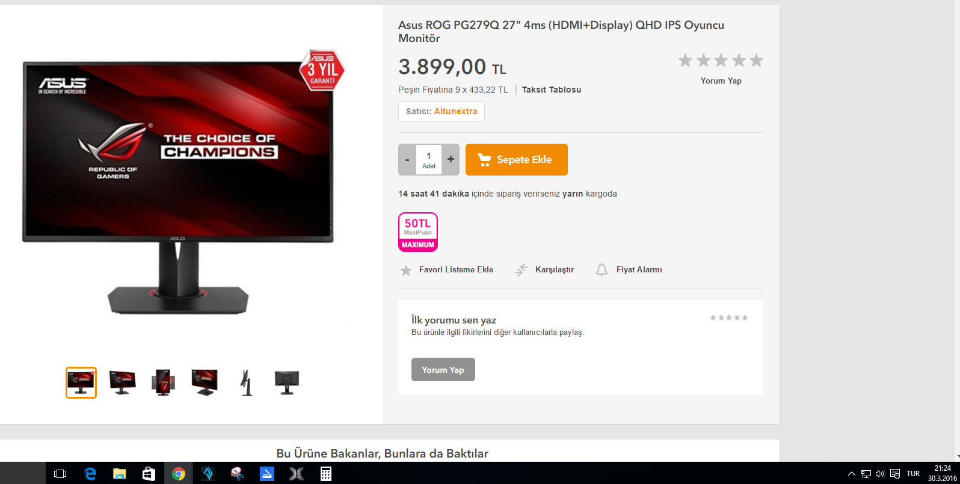
Task: Increase quantity with the plus button
Action: pos(451,159)
